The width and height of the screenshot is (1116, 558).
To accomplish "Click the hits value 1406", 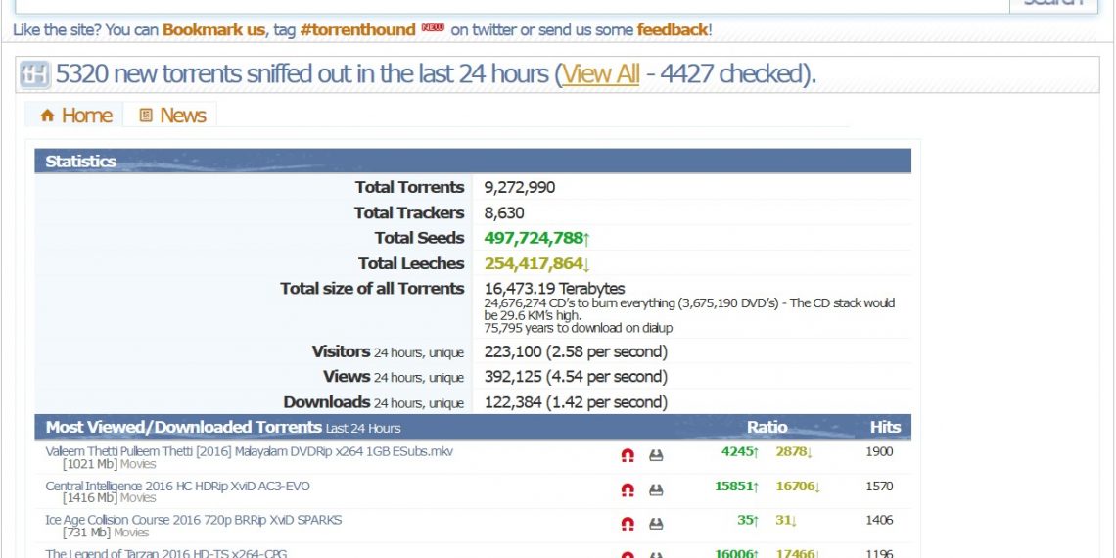I will pos(879,520).
